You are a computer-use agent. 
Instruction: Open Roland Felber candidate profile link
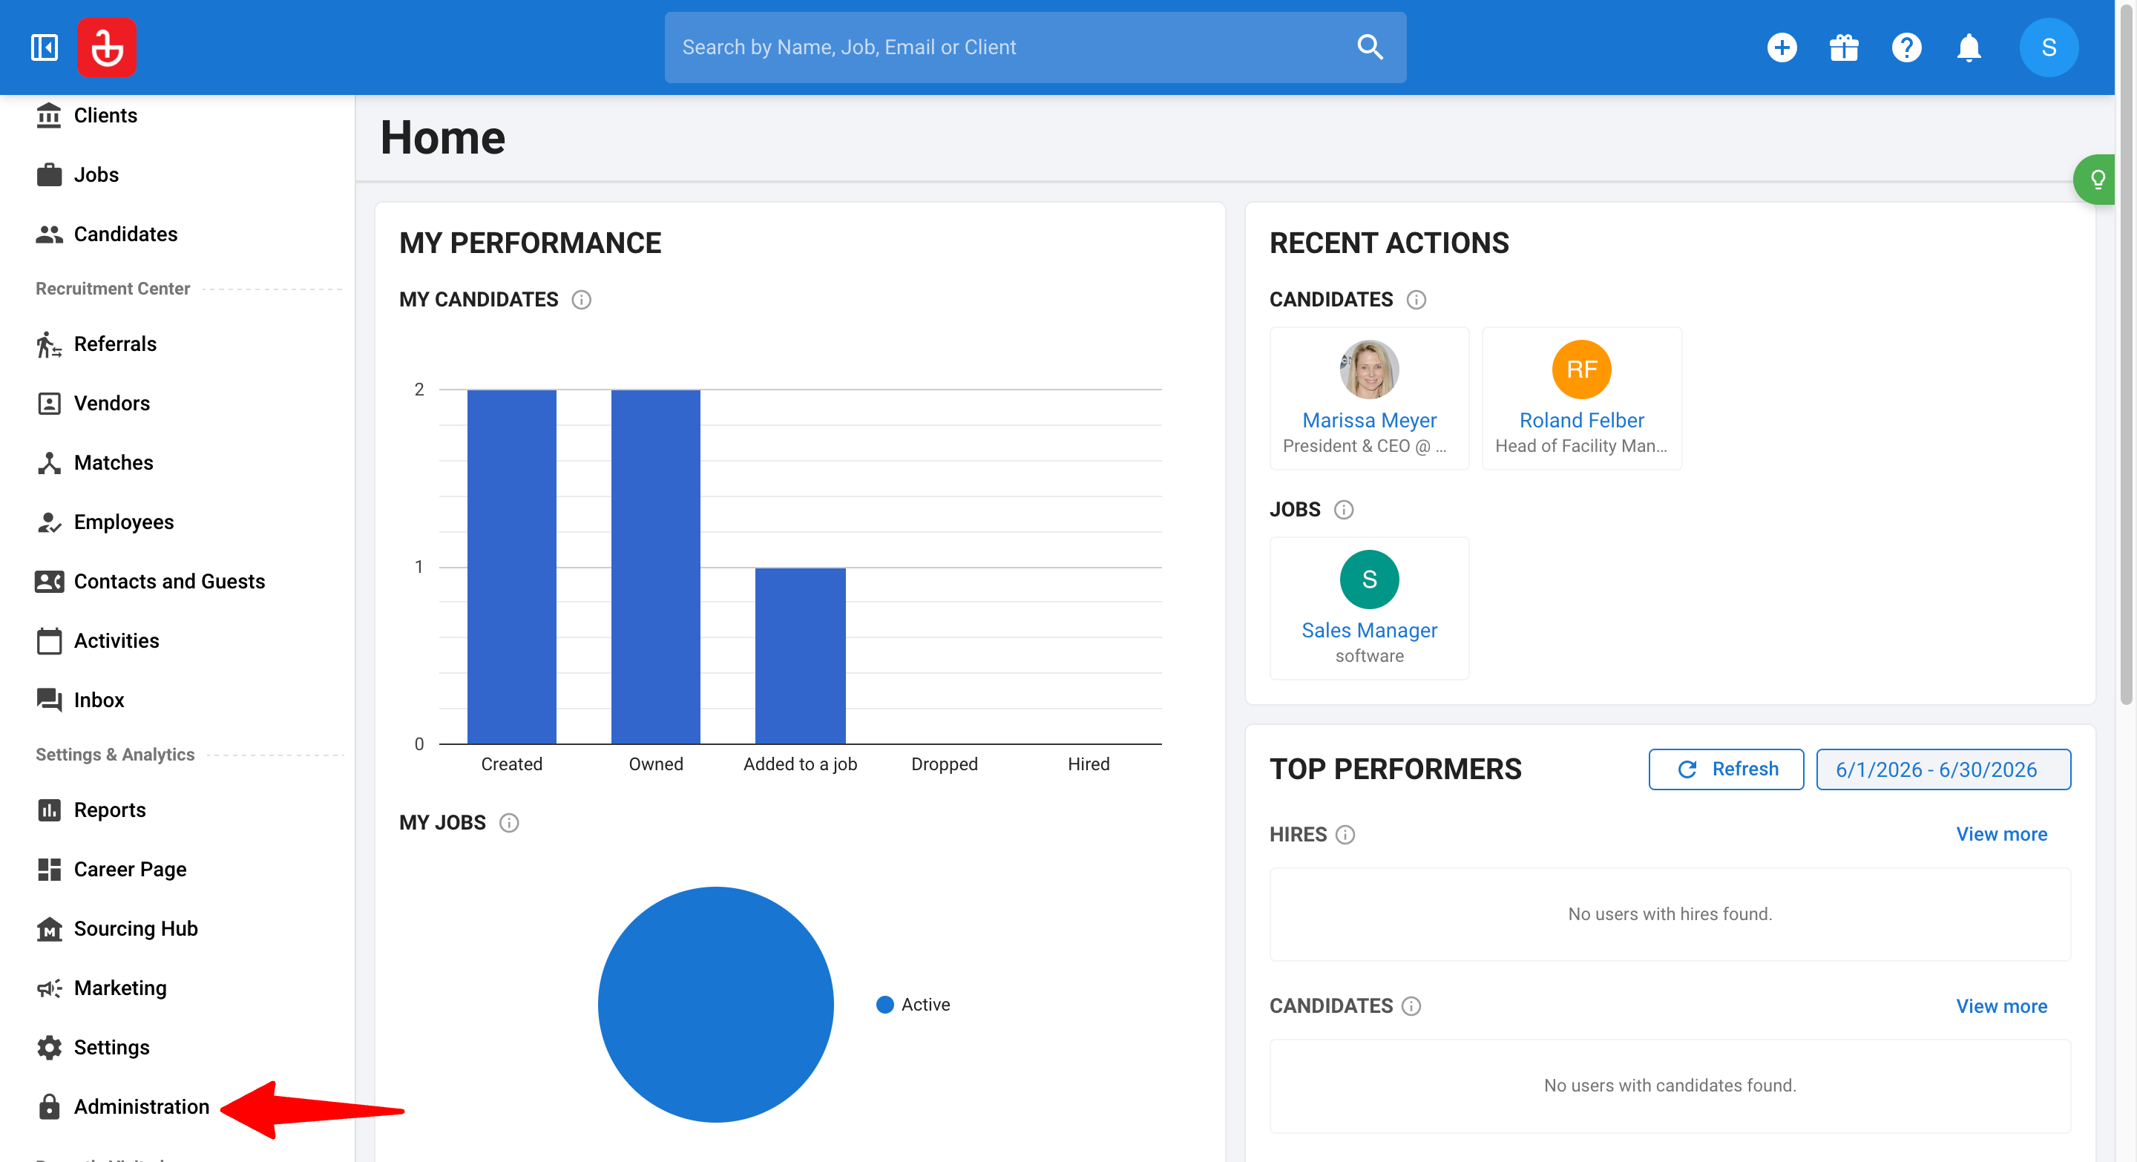tap(1581, 421)
